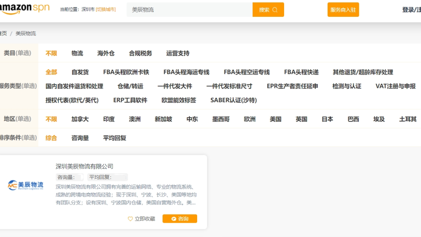This screenshot has width=421, height=237.
Task: Choose the 仓储/转运 service type
Action: tap(130, 86)
